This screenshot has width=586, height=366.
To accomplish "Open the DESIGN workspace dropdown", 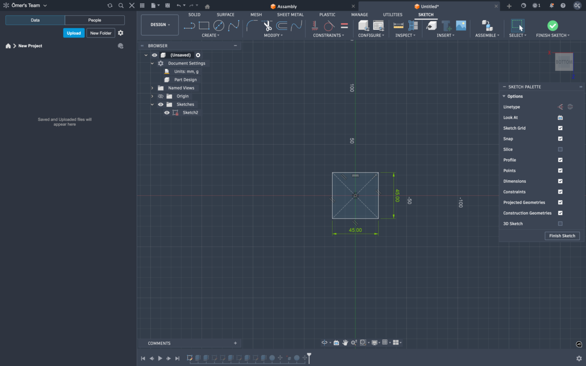I will pyautogui.click(x=160, y=24).
